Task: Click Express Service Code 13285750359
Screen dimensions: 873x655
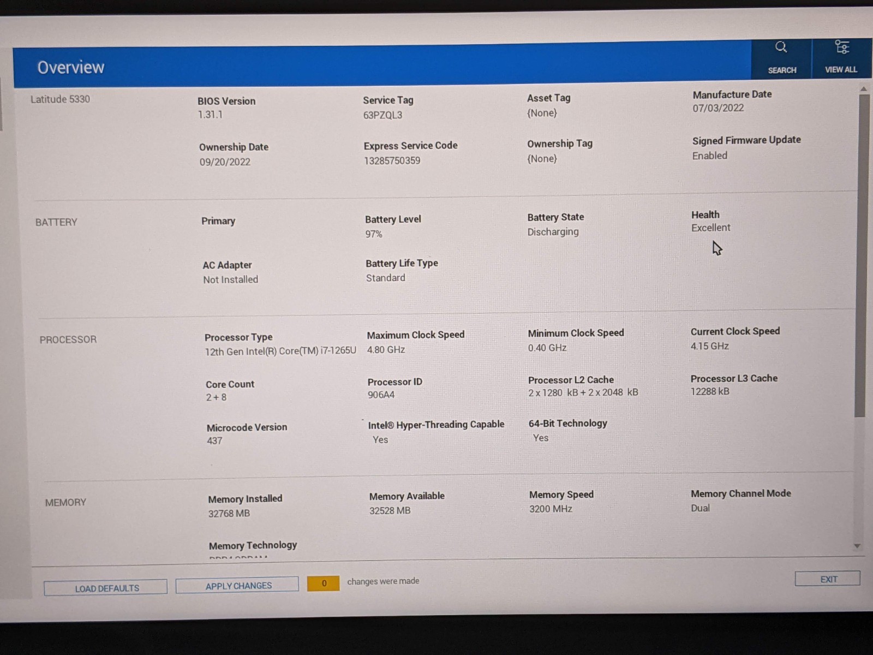Action: [x=392, y=160]
